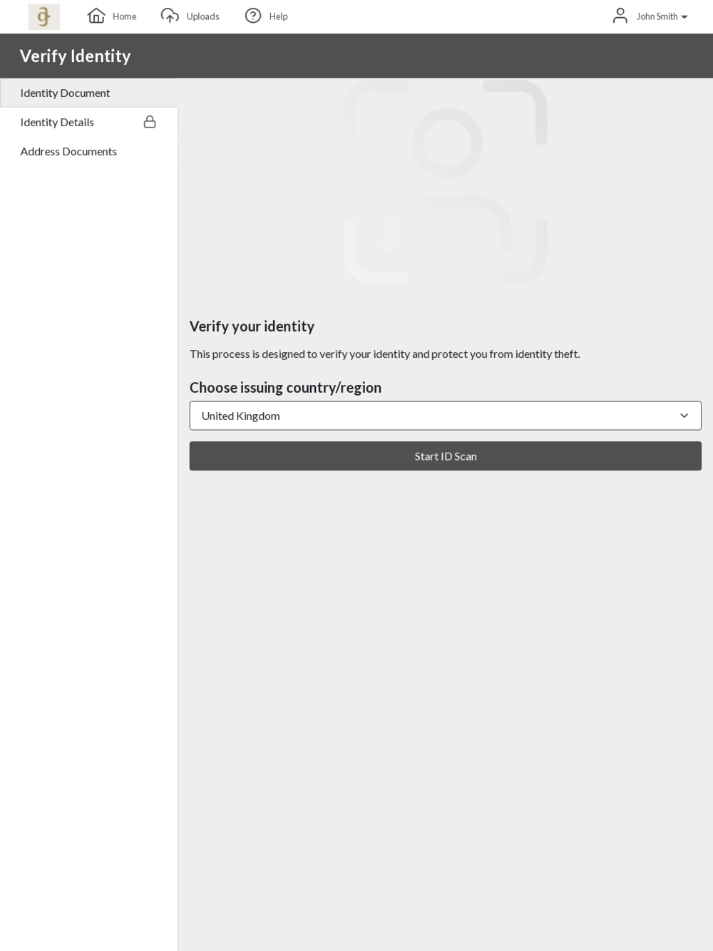Click the Uploads cloud arrow icon
713x951 pixels.
click(170, 16)
